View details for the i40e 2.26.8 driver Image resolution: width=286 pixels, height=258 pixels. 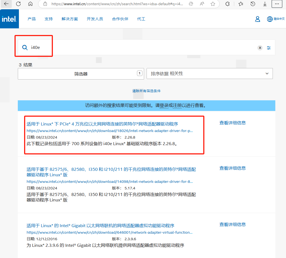click(233, 123)
